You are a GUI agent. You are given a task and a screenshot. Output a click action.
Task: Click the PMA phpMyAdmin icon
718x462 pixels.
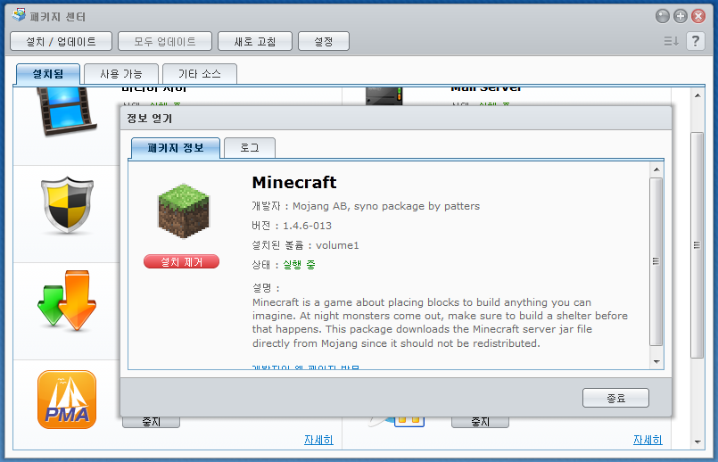67,400
